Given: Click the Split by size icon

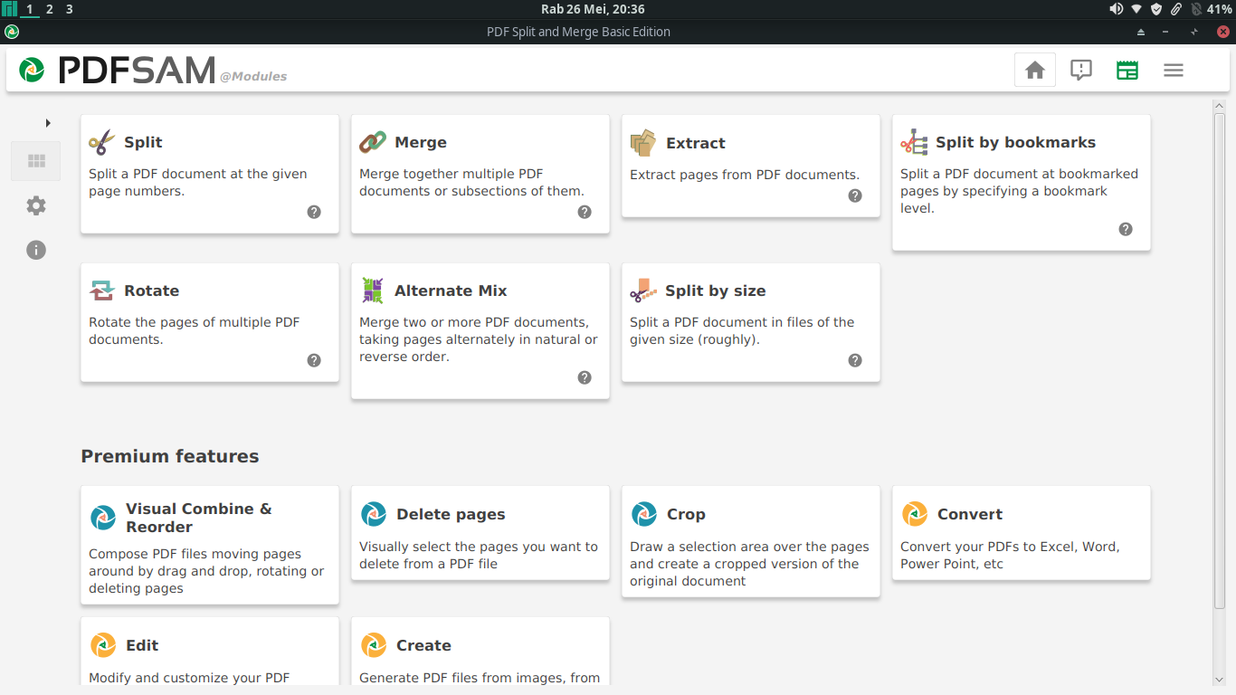Looking at the screenshot, I should [x=643, y=290].
